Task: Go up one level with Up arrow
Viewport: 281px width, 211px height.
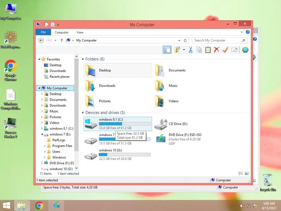Action: coord(62,40)
